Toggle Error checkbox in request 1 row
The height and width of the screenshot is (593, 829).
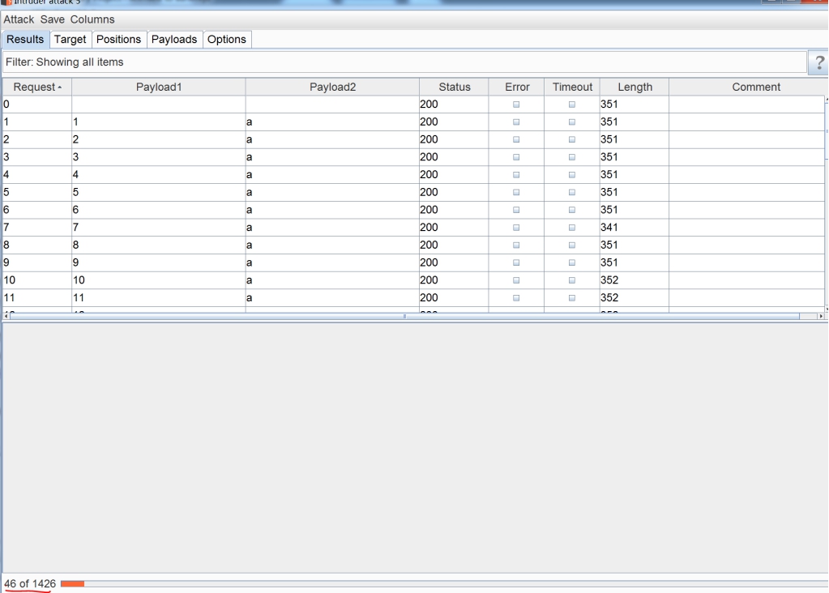pyautogui.click(x=516, y=122)
